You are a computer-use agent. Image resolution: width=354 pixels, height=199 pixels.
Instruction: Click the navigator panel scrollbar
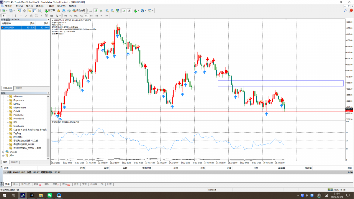(48, 124)
